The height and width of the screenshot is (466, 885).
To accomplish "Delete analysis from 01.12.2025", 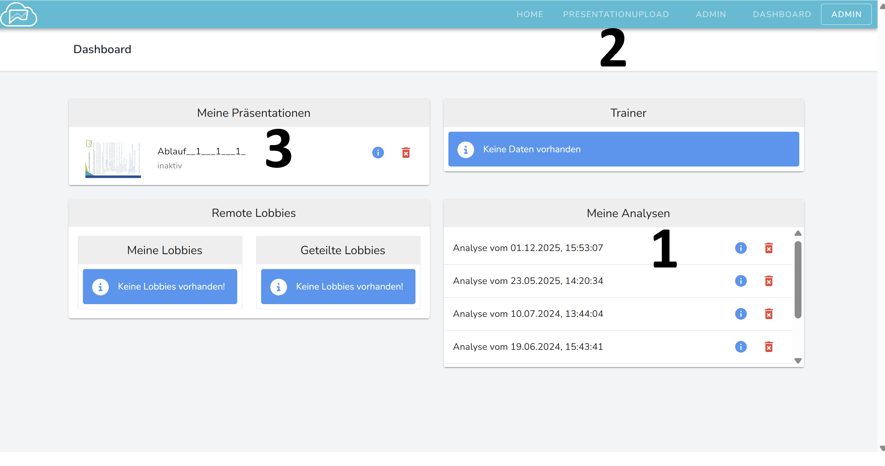I will point(769,248).
